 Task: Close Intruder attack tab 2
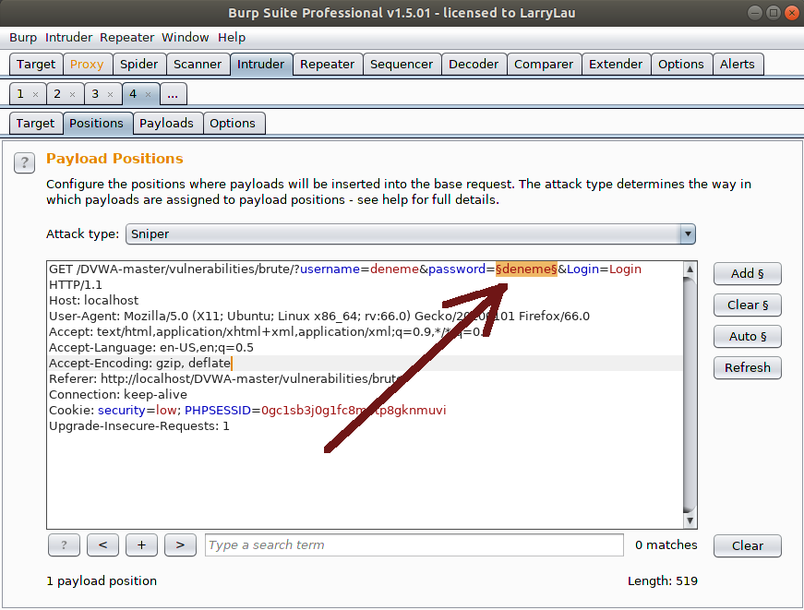[72, 94]
